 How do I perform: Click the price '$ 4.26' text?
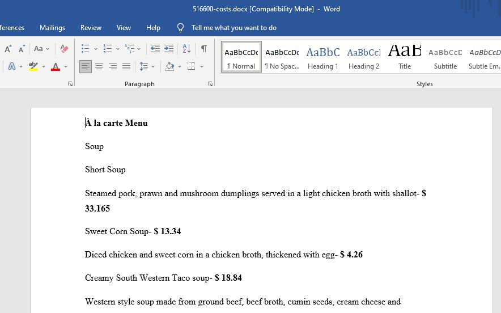click(351, 255)
